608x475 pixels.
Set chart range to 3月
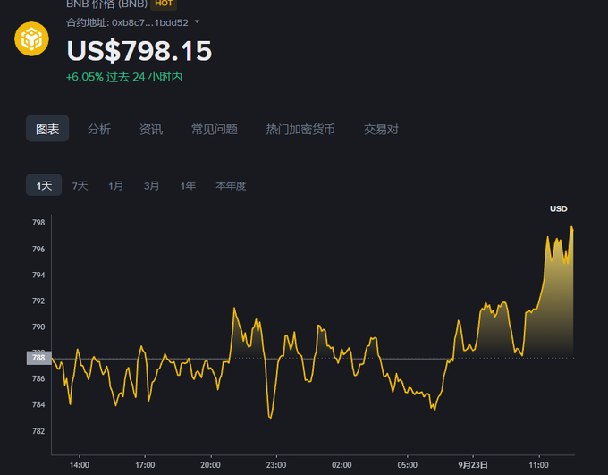coord(152,186)
